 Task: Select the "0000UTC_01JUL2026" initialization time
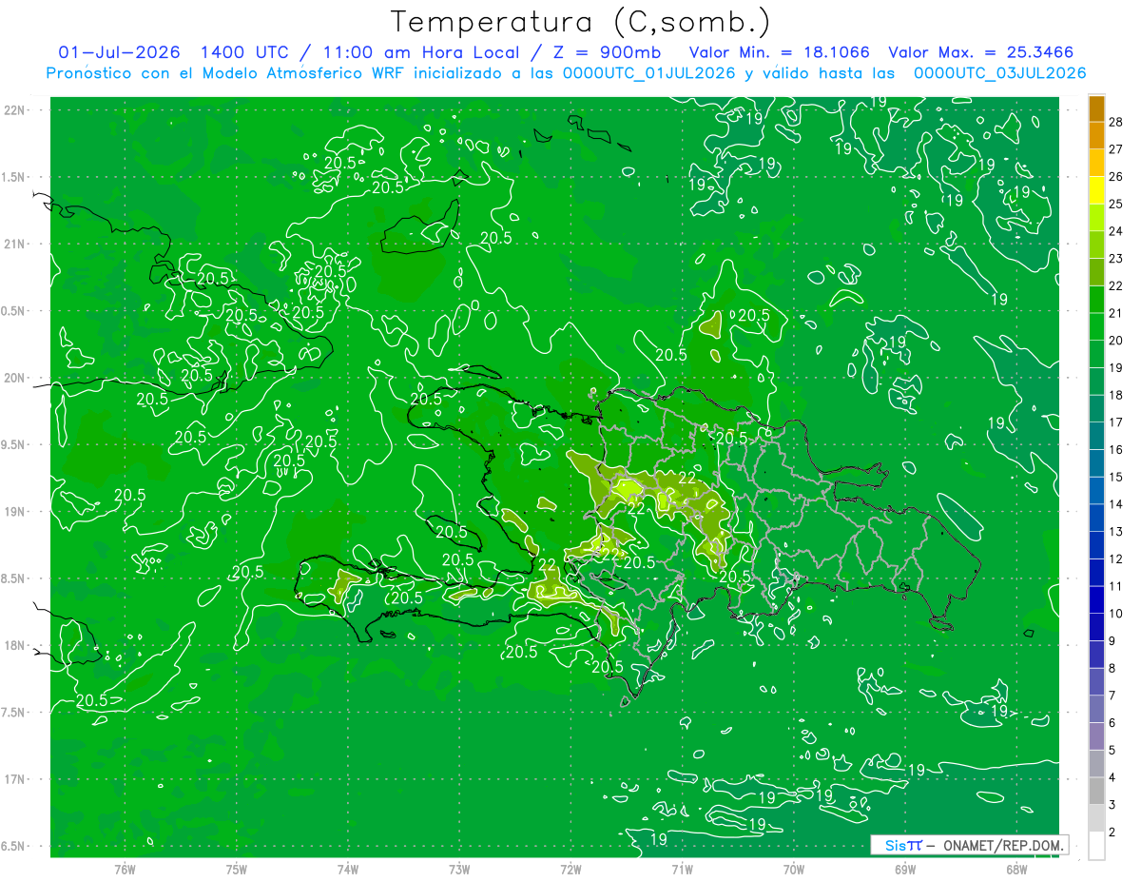point(648,73)
